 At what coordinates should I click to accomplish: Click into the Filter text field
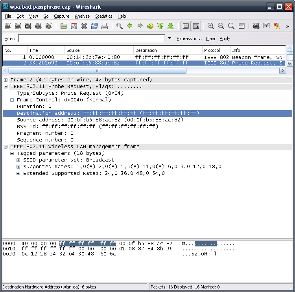[x=91, y=39]
